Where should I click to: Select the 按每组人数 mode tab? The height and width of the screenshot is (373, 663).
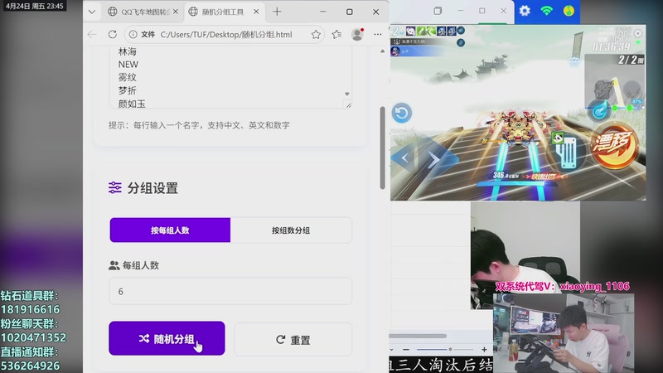pyautogui.click(x=170, y=230)
